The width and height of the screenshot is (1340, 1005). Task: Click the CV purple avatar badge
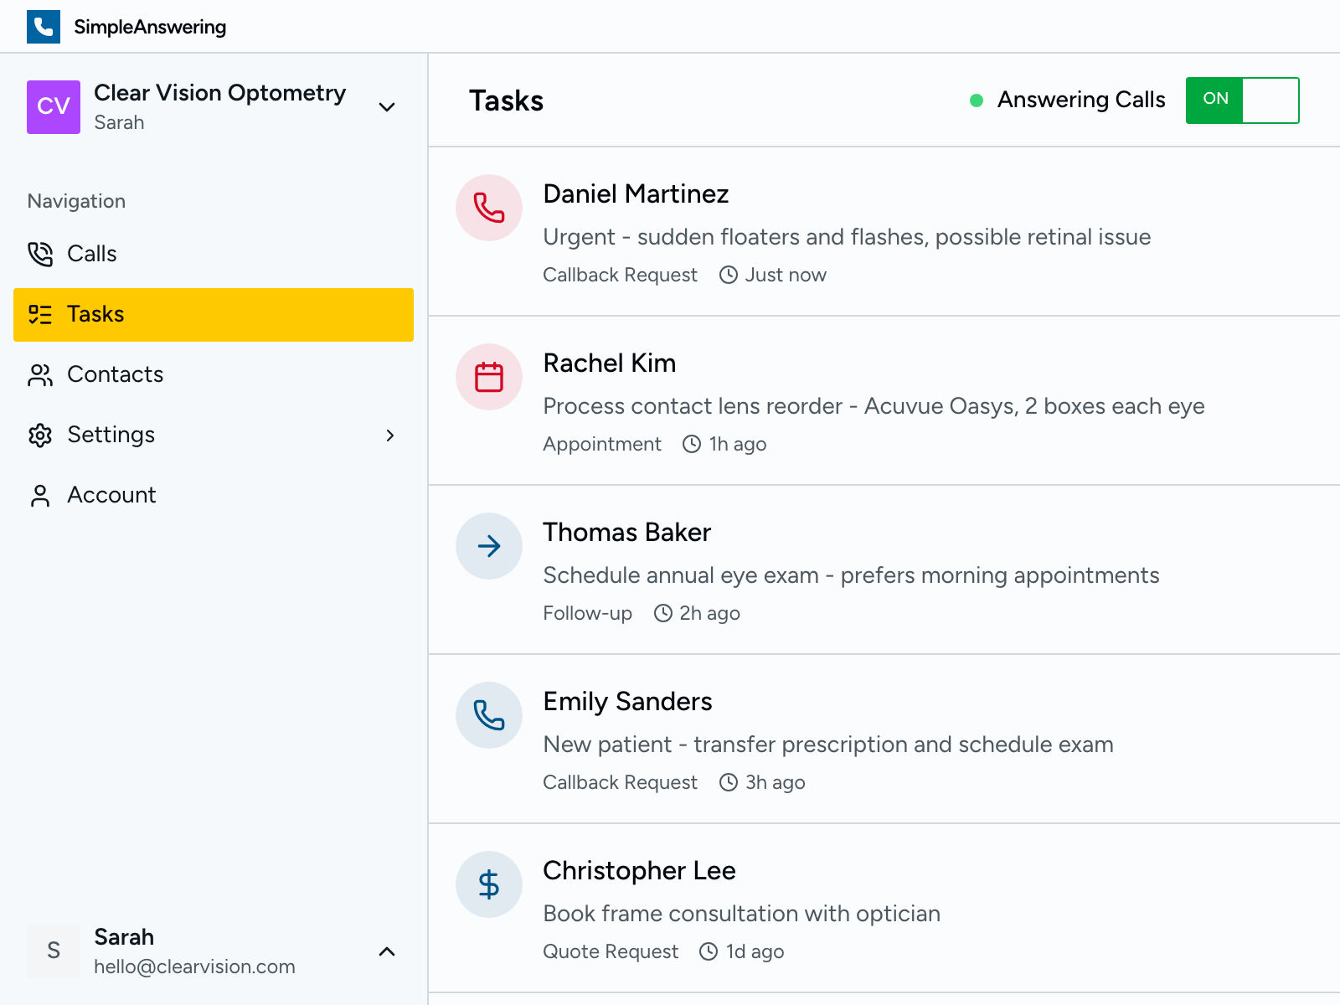point(54,107)
